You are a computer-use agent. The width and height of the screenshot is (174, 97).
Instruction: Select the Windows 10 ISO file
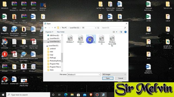[x=101, y=40]
